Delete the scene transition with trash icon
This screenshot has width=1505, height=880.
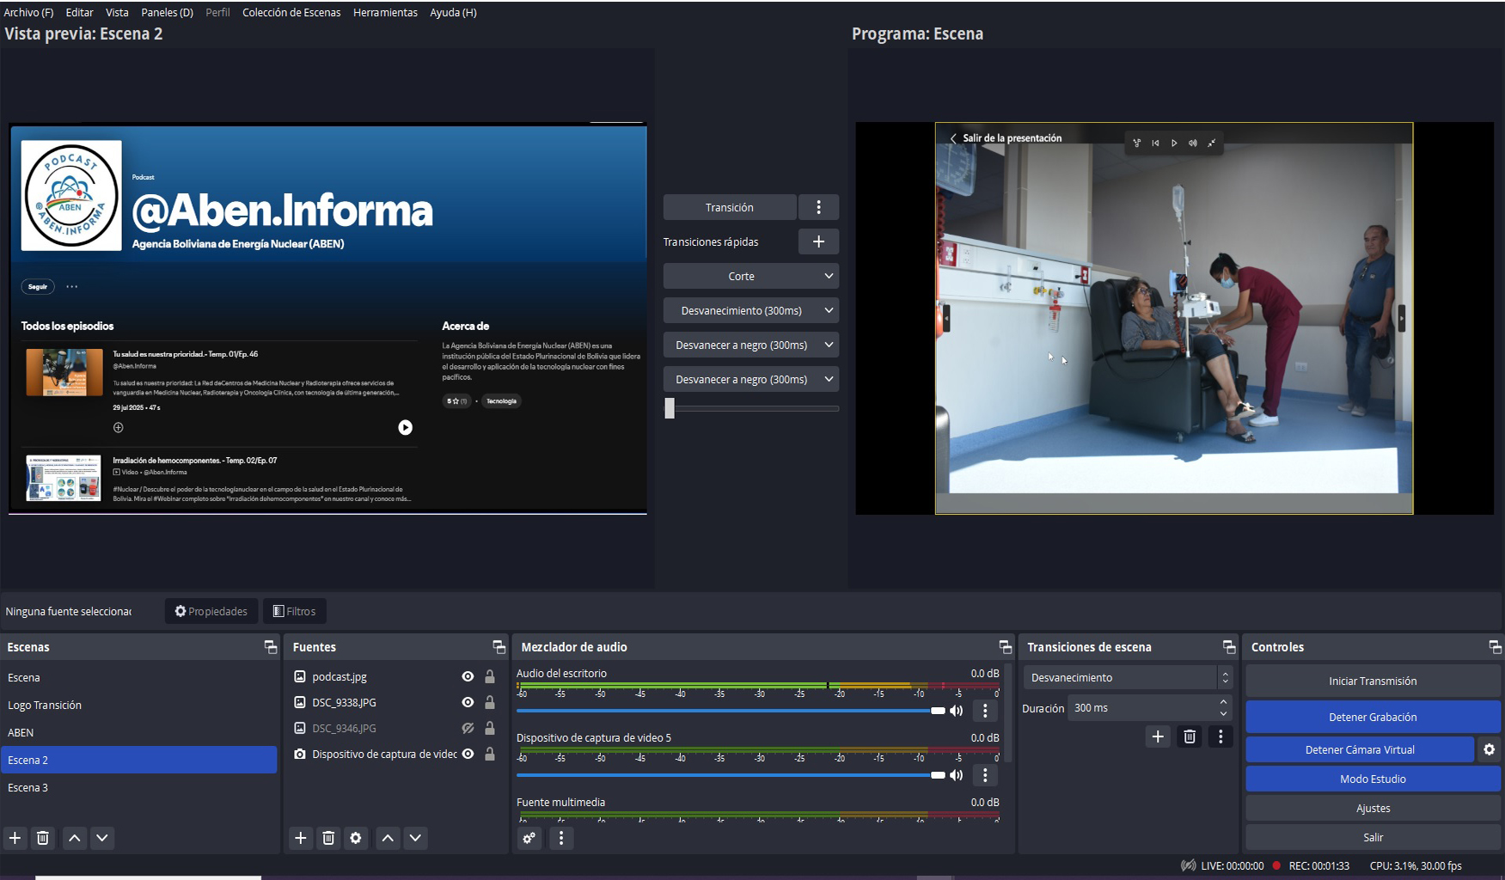pos(1190,736)
